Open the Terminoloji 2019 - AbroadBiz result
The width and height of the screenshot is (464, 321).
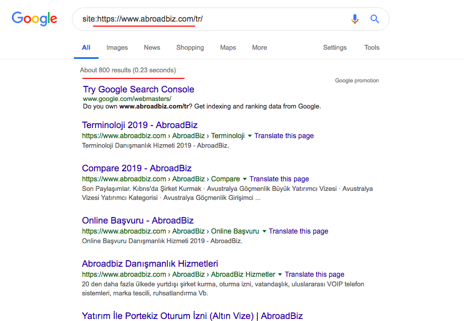coord(139,125)
